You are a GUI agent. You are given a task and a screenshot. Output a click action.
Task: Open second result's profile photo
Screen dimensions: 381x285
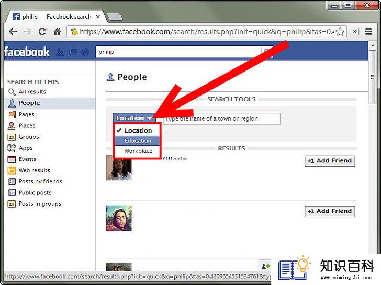(119, 218)
